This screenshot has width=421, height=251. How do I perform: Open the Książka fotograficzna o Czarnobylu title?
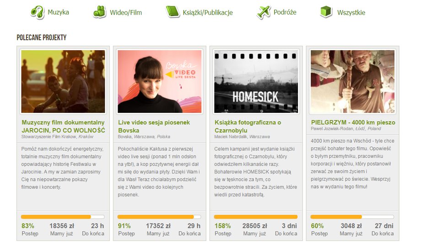tap(248, 126)
